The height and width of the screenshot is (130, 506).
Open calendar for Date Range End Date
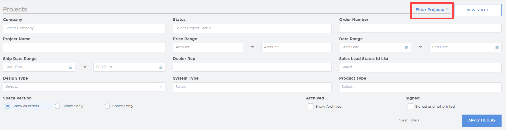[x=497, y=48]
